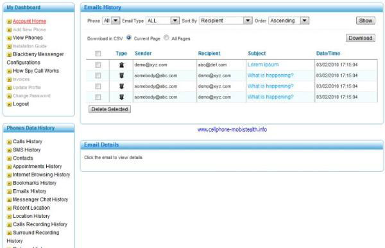This screenshot has width=385, height=248.
Task: Open the Sort By Recipient dropdown
Action: [x=226, y=20]
